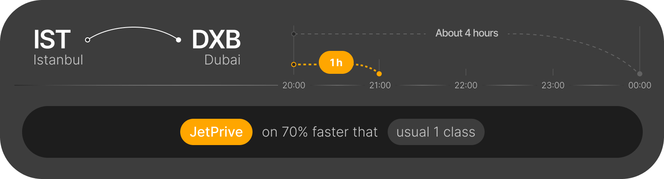Screen dimensions: 664x179
Task: Click the 22:00 time label
Action: click(466, 86)
